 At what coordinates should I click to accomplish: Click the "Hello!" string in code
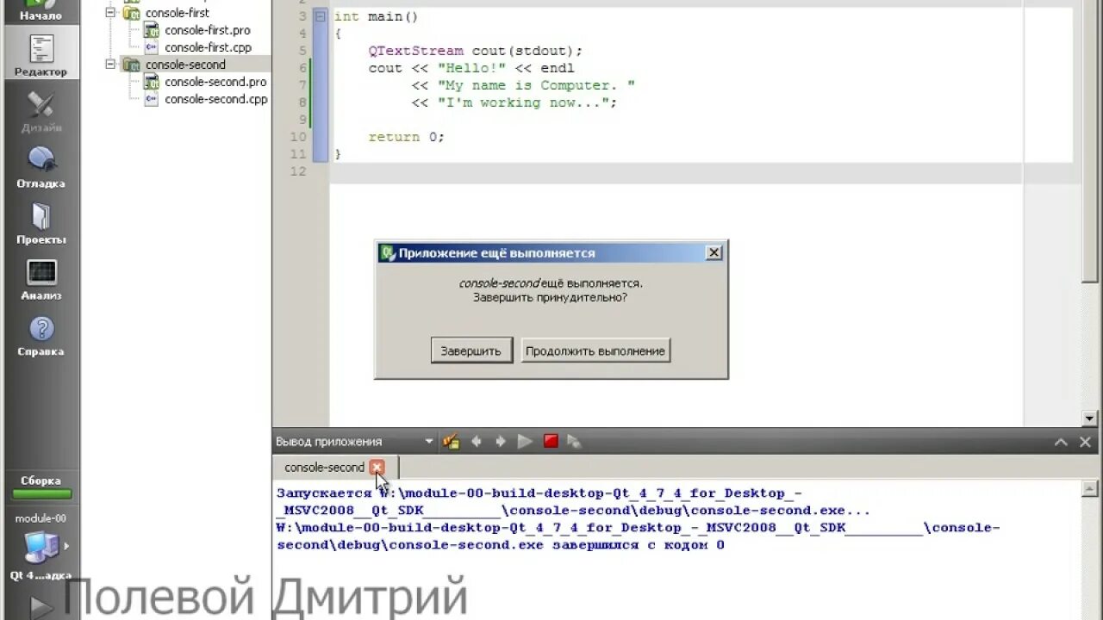pyautogui.click(x=471, y=68)
